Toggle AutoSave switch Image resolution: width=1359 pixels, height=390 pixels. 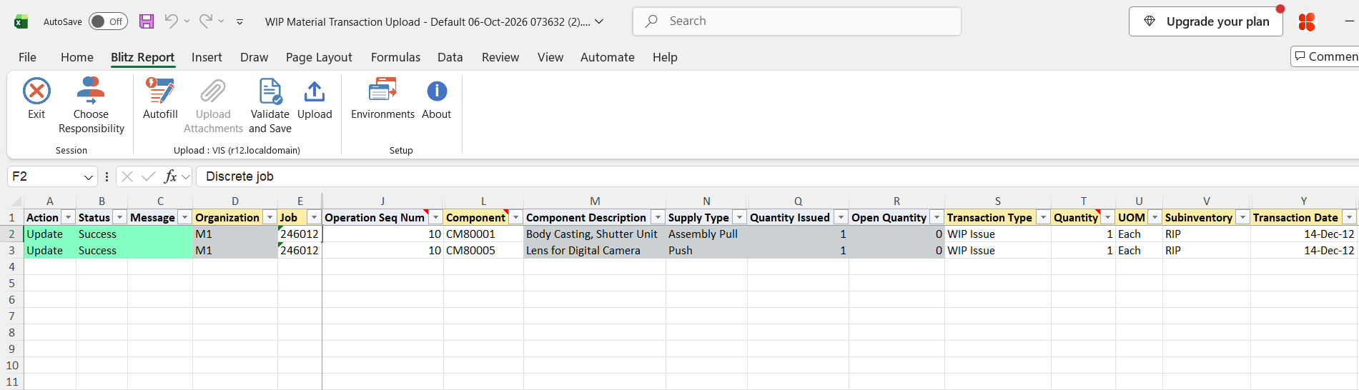(108, 21)
